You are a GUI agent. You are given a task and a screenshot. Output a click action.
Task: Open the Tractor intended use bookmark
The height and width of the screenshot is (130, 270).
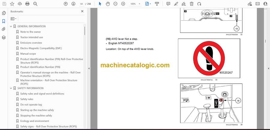[x=31, y=37]
